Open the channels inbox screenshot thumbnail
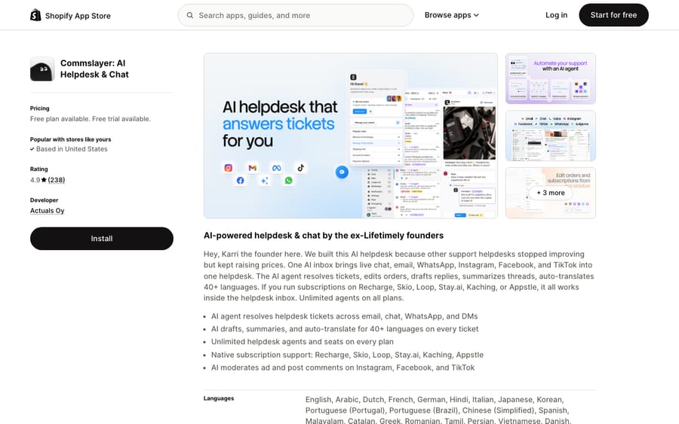679x424 pixels. [551, 136]
